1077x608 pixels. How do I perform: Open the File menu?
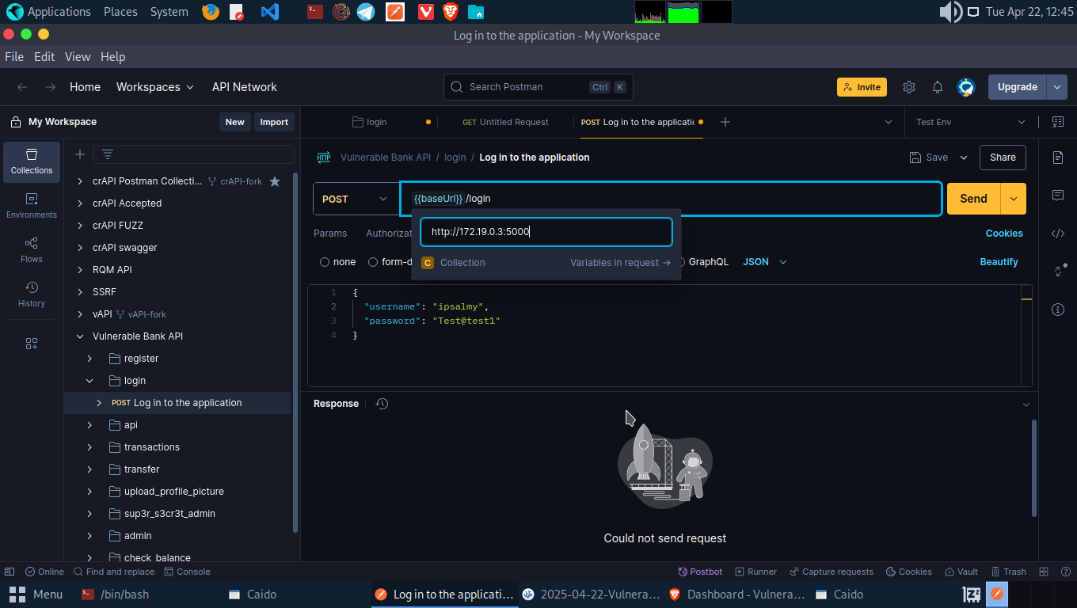tap(14, 57)
